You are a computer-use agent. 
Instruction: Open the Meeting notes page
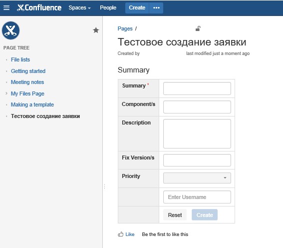(x=27, y=82)
